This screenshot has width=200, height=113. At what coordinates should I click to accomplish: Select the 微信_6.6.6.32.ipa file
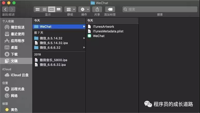coord(59,65)
